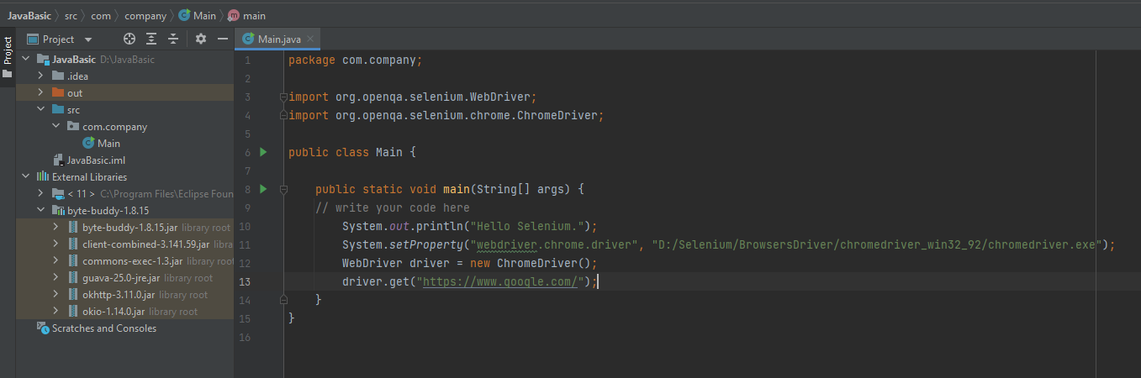Click the Expand All icon in Project panel
This screenshot has height=378, width=1141.
click(151, 39)
